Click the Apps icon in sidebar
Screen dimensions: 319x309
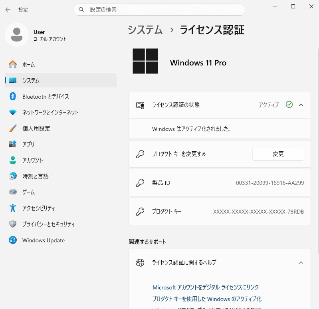13,144
